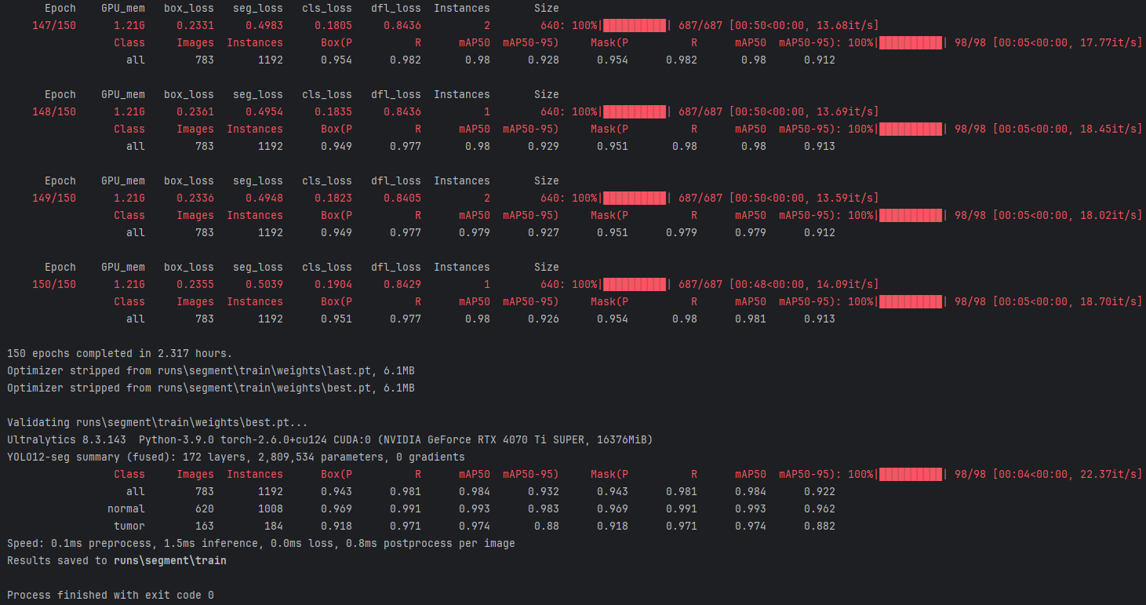The image size is (1146, 605).
Task: Select the seg_loss value 0.5039
Action: 267,285
